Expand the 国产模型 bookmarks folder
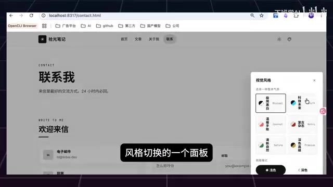The height and width of the screenshot is (187, 333). click(x=150, y=26)
